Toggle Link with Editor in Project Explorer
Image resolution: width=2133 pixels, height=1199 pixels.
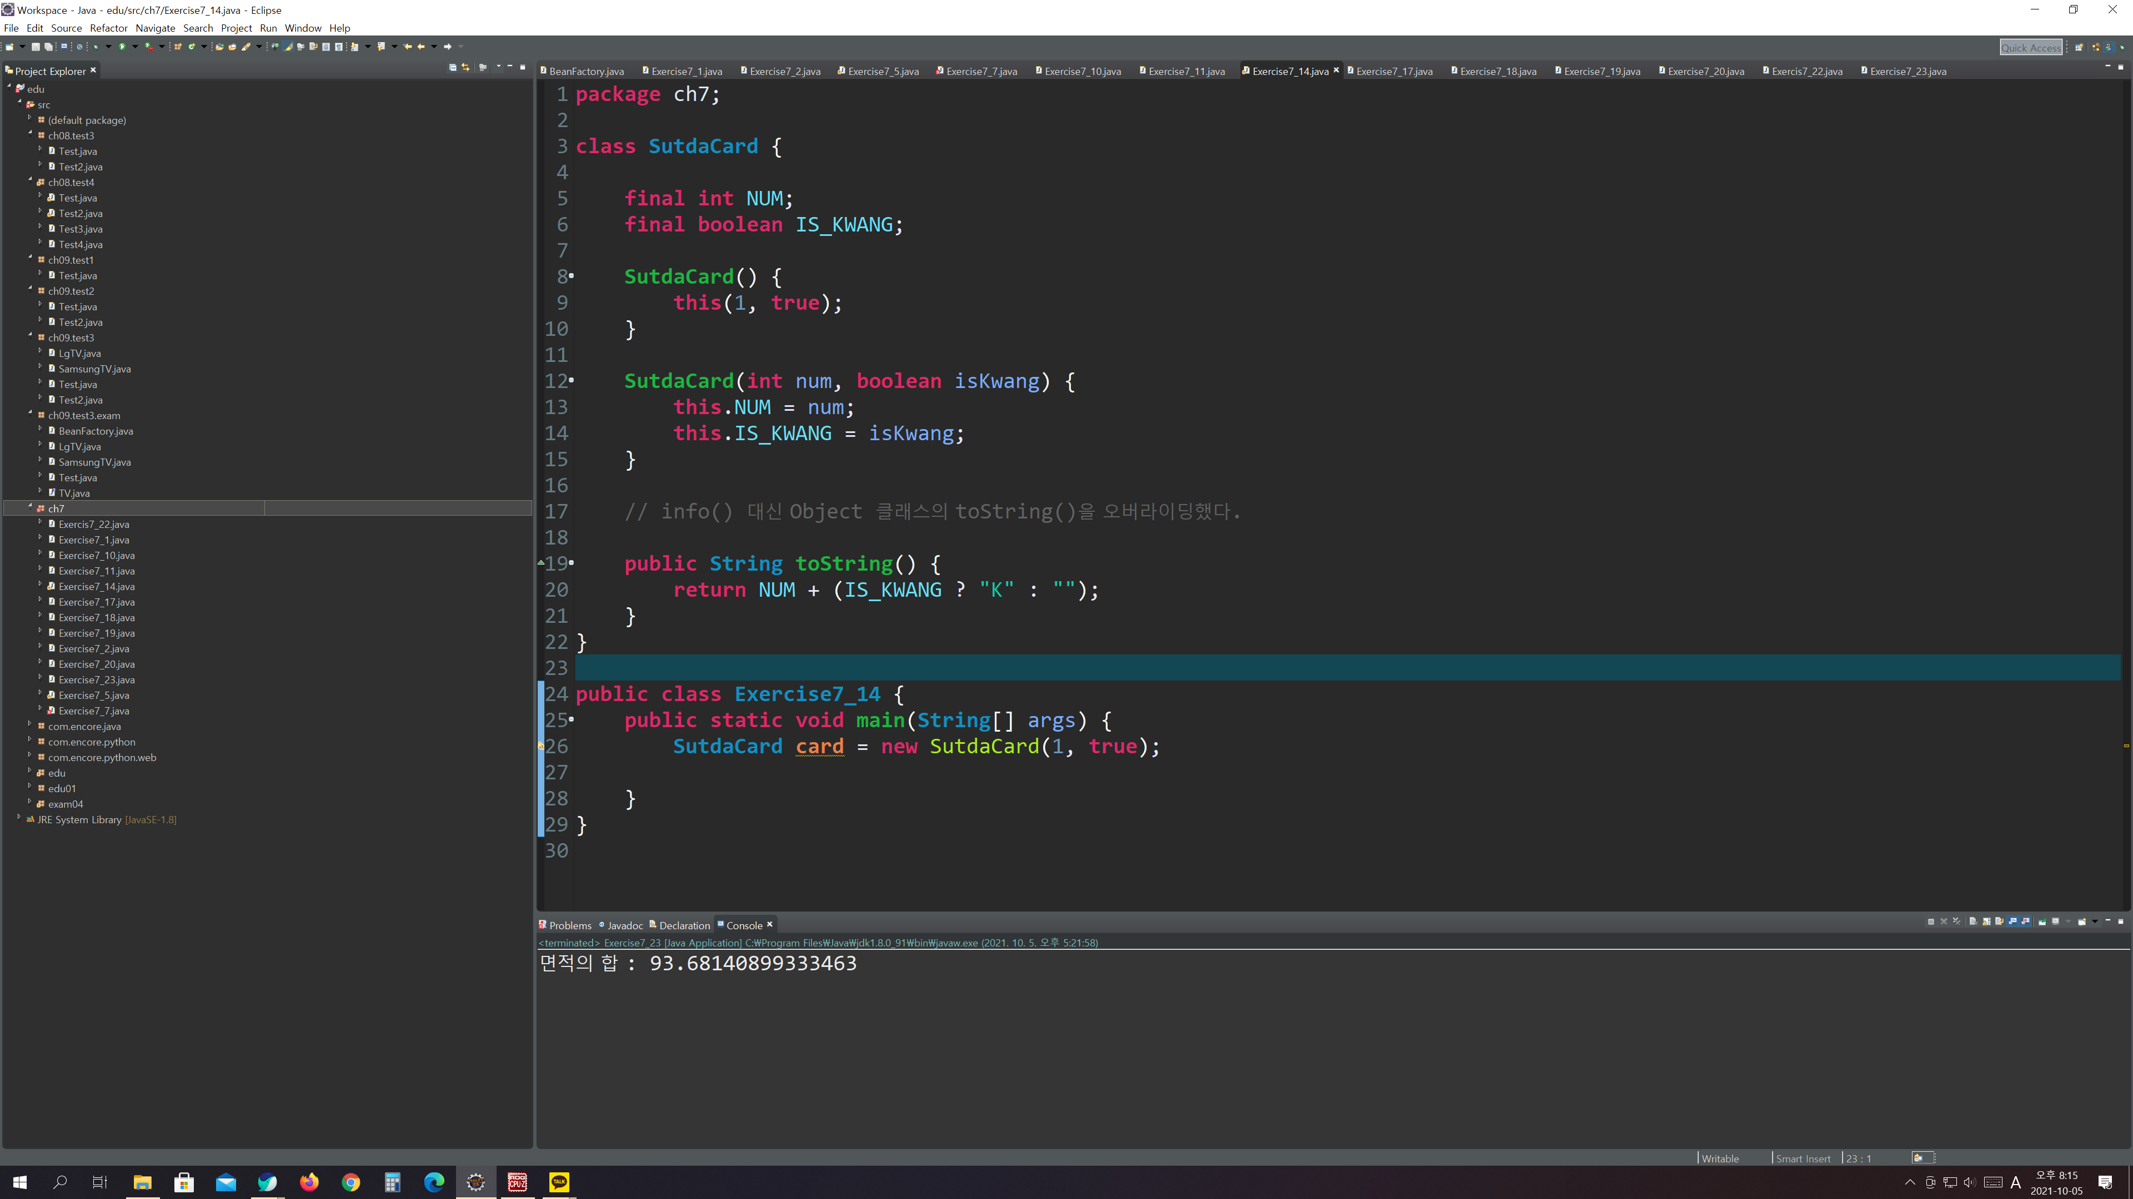[465, 67]
